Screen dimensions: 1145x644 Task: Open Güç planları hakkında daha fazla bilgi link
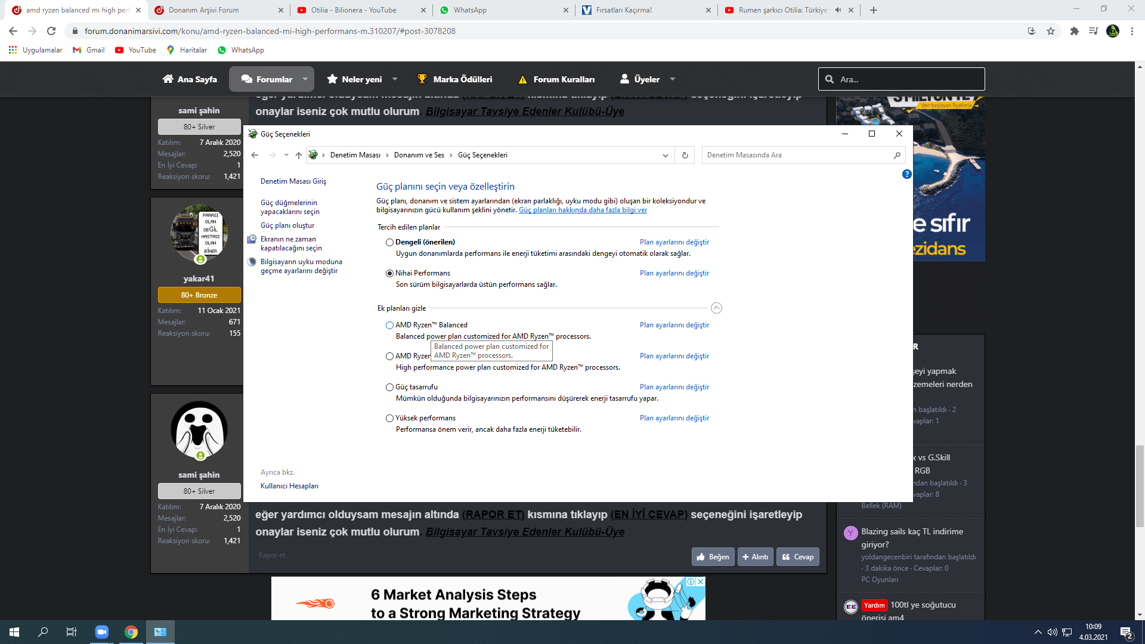(x=583, y=210)
